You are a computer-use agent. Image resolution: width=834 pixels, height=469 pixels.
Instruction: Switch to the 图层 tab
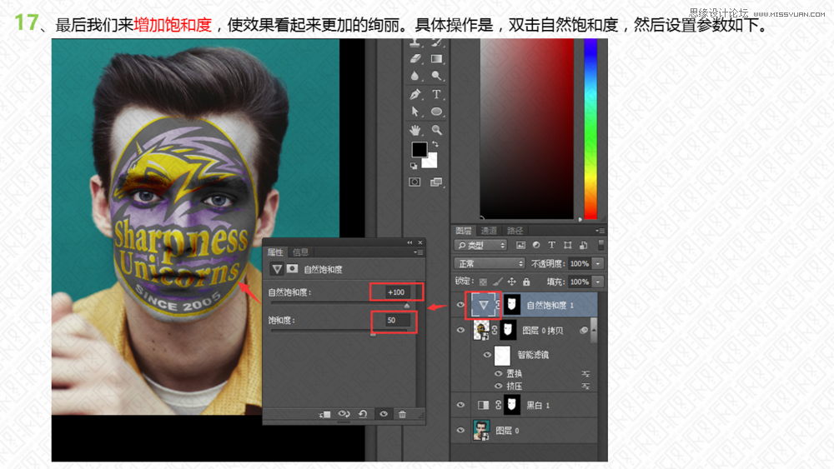pyautogui.click(x=463, y=231)
